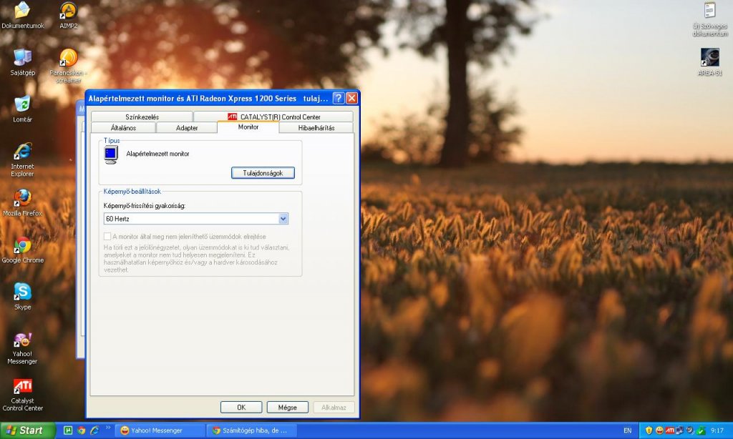Viewport: 733px width, 439px height.
Task: Open the AIMP2 desktop shortcut
Action: coord(68,15)
